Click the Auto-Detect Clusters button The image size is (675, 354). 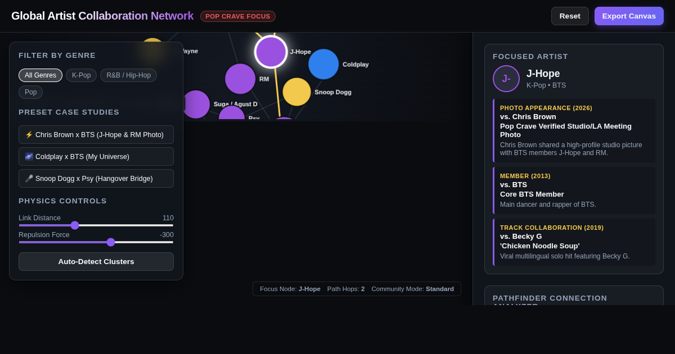point(96,261)
